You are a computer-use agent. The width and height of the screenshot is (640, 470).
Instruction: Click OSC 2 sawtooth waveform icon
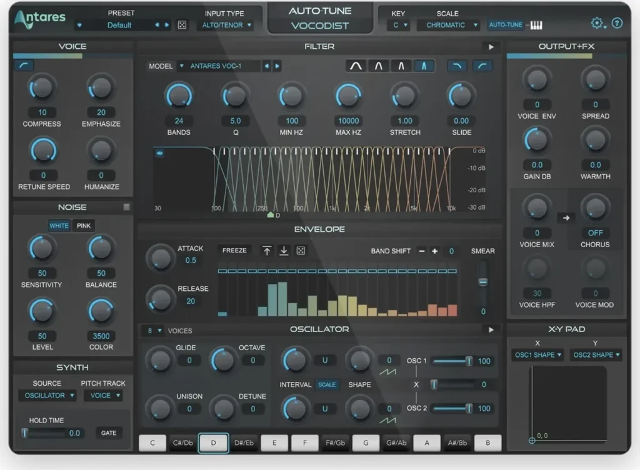pyautogui.click(x=387, y=420)
